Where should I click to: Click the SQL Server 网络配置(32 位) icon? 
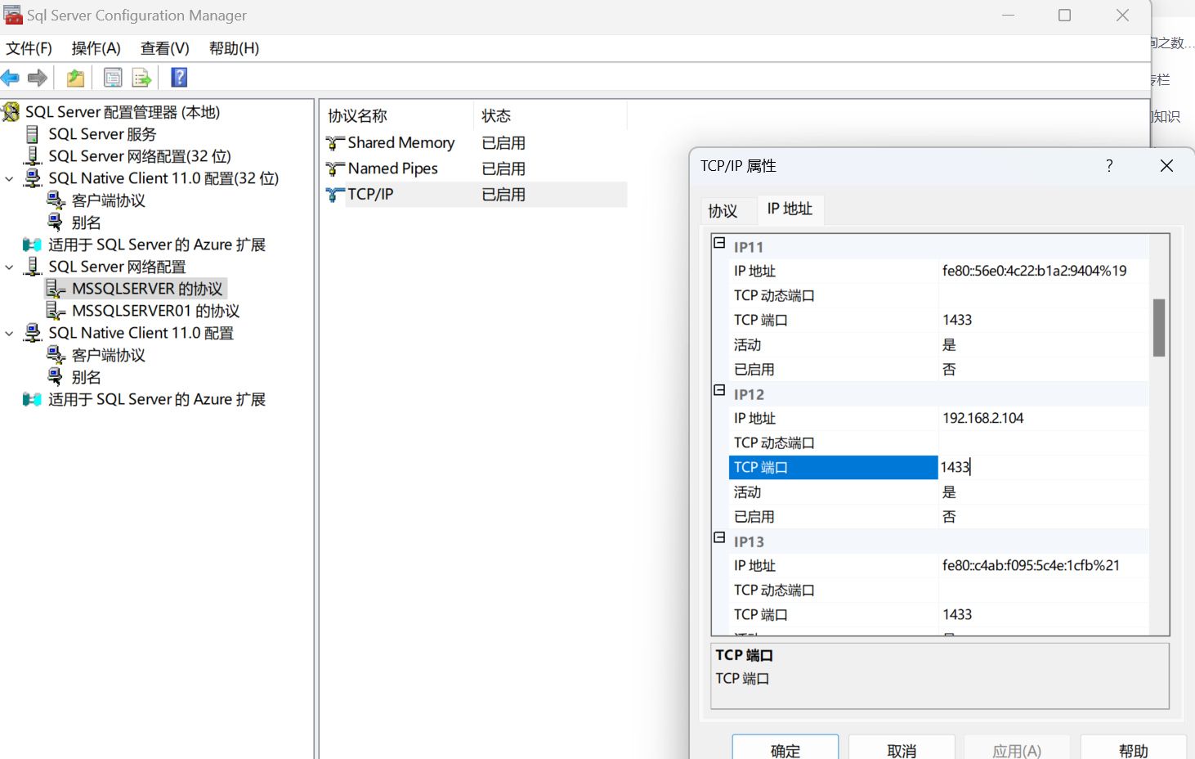33,156
